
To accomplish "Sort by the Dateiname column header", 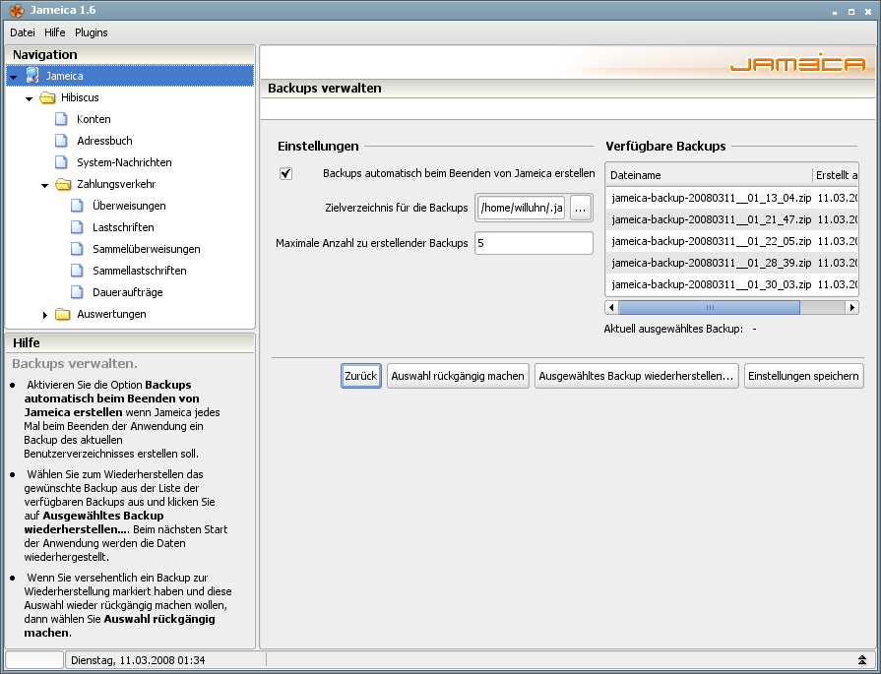I will pyautogui.click(x=709, y=175).
